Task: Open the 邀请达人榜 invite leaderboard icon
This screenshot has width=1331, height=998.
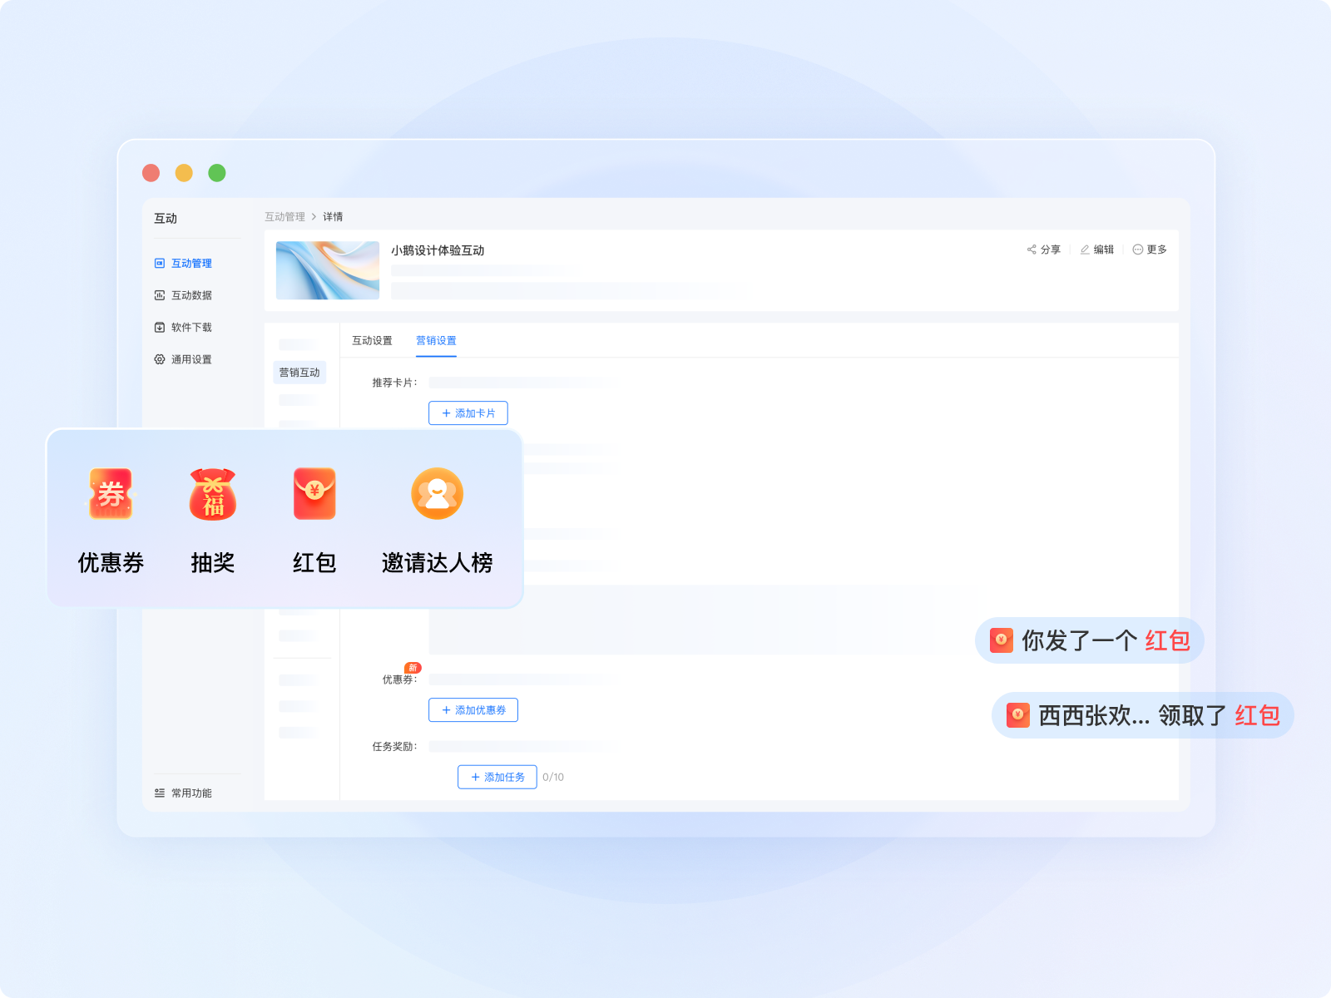Action: coord(437,493)
